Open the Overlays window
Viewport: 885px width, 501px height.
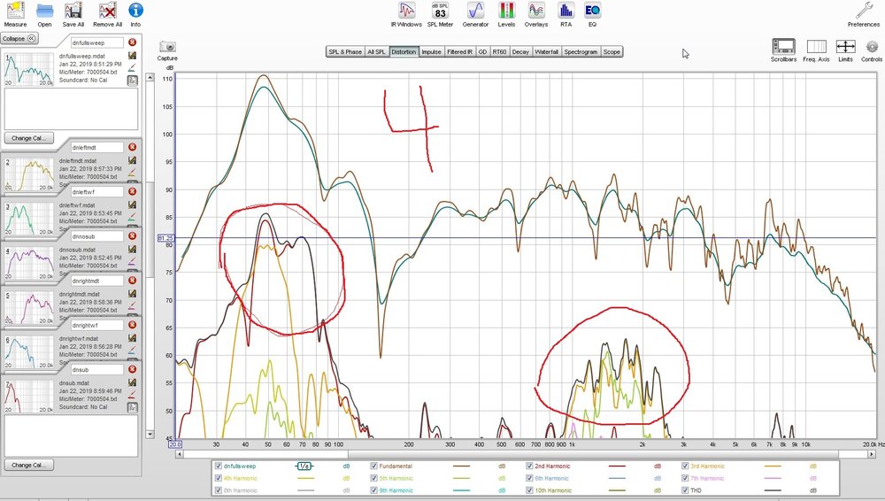536,14
